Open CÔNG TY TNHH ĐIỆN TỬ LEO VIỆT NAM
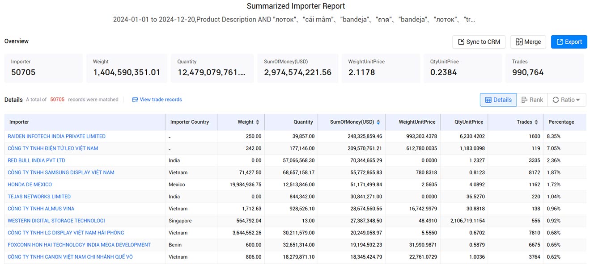Screen dimensions: 590x264 coord(53,148)
